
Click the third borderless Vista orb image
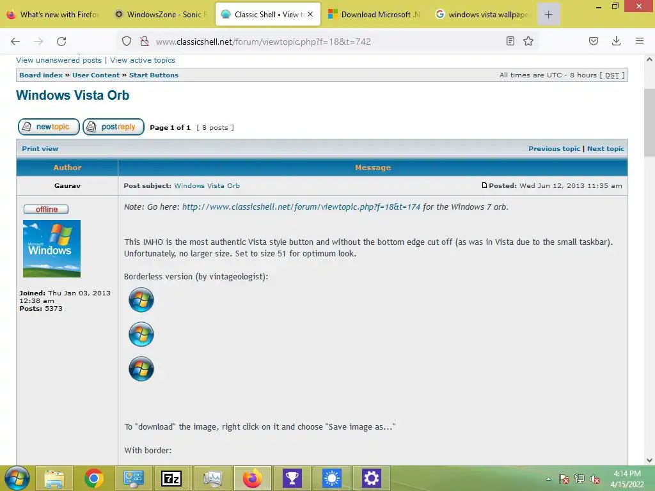tap(141, 369)
